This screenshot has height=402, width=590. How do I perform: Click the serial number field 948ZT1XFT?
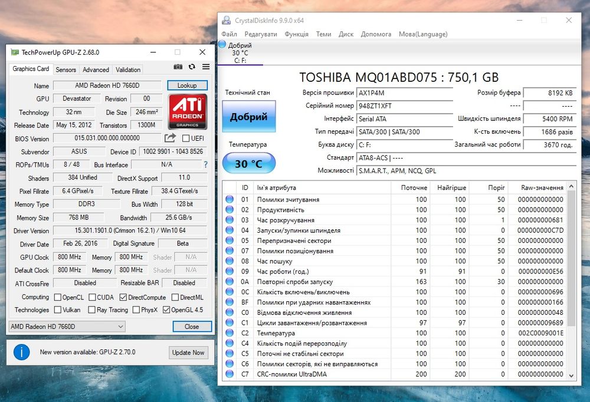[405, 106]
